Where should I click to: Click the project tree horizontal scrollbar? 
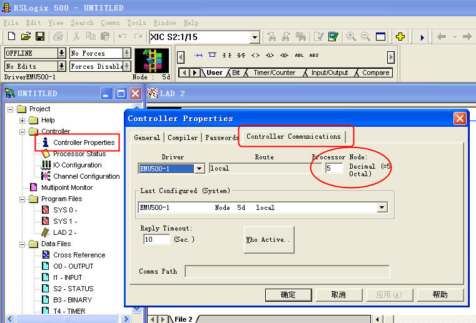[x=68, y=319]
